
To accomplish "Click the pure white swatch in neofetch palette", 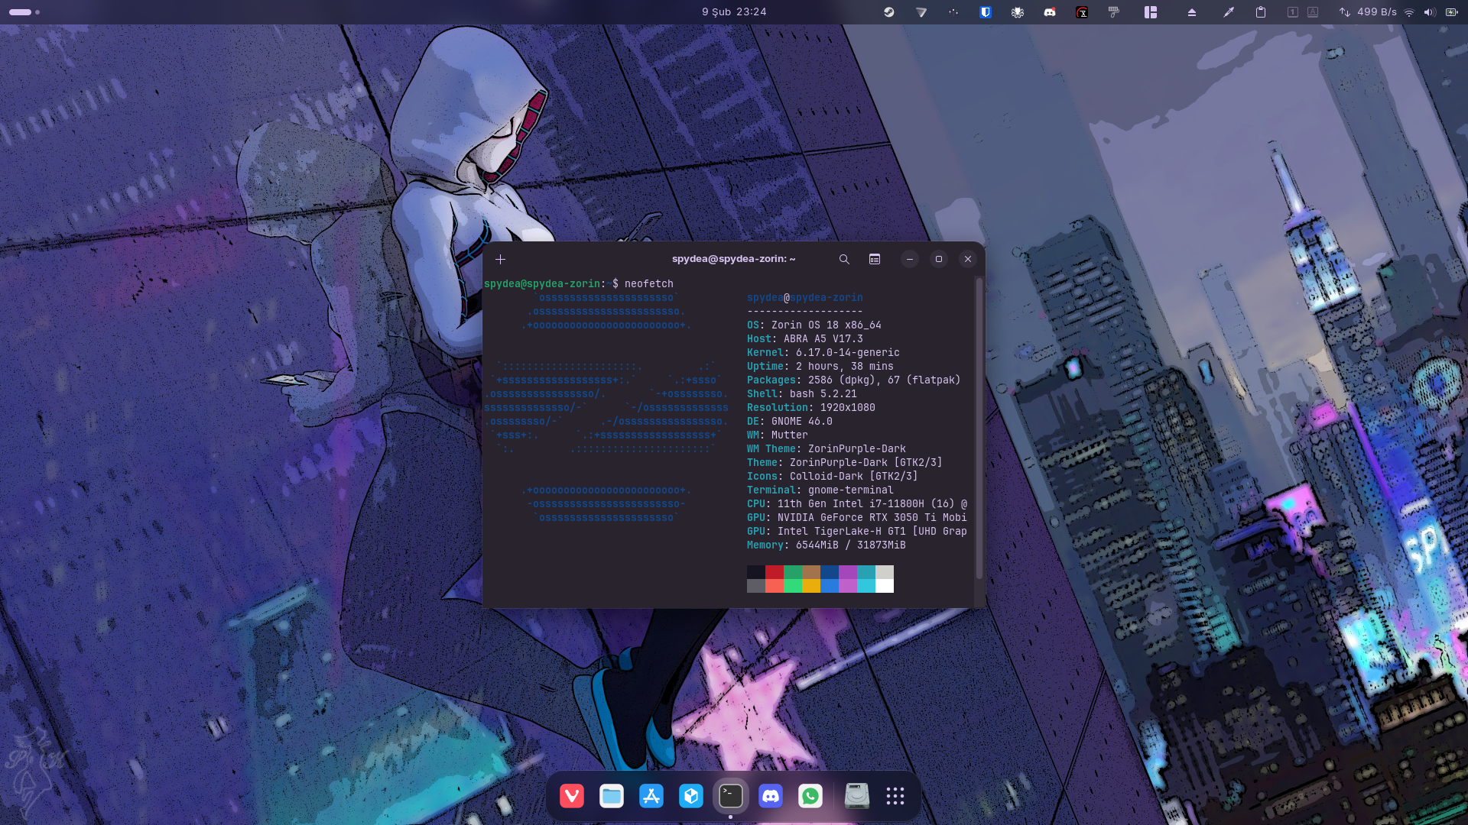I will tap(885, 586).
